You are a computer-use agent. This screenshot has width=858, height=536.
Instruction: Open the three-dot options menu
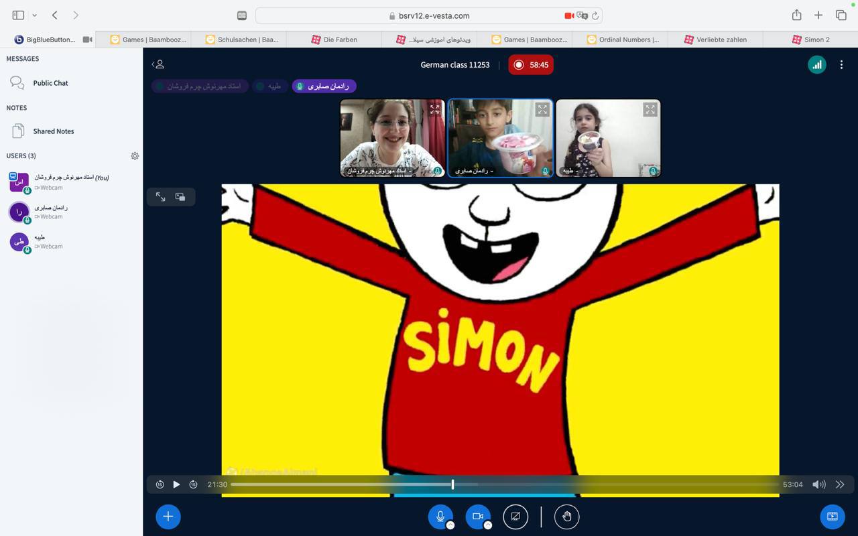coord(841,65)
